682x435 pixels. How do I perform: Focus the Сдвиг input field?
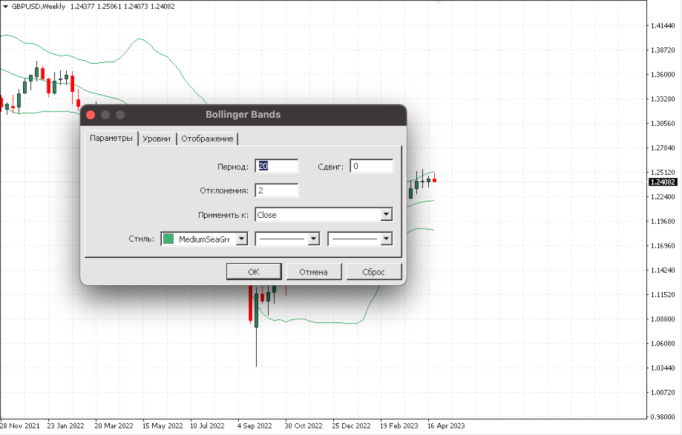click(x=371, y=166)
